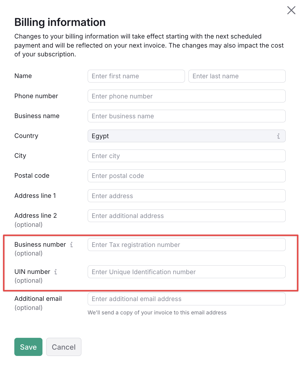This screenshot has height=365, width=302.
Task: Select the Enter phone number field
Action: (x=186, y=96)
